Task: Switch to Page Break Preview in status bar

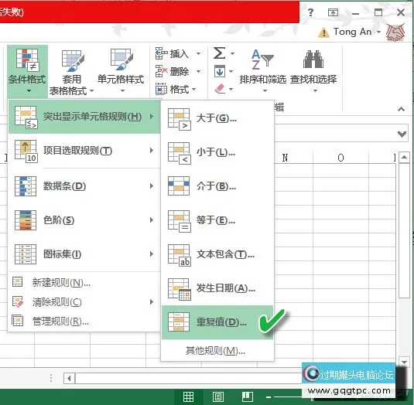Action: tap(248, 396)
